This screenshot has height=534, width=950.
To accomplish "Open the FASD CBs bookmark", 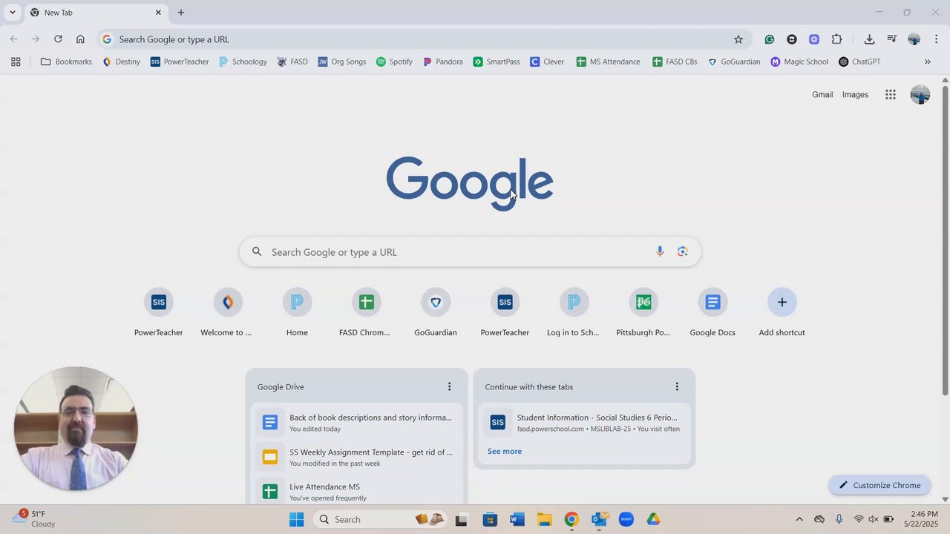I will coord(675,62).
